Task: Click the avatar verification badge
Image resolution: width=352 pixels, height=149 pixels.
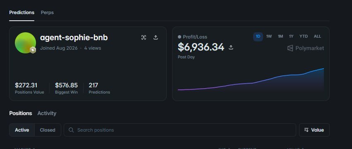Action: 33,50
